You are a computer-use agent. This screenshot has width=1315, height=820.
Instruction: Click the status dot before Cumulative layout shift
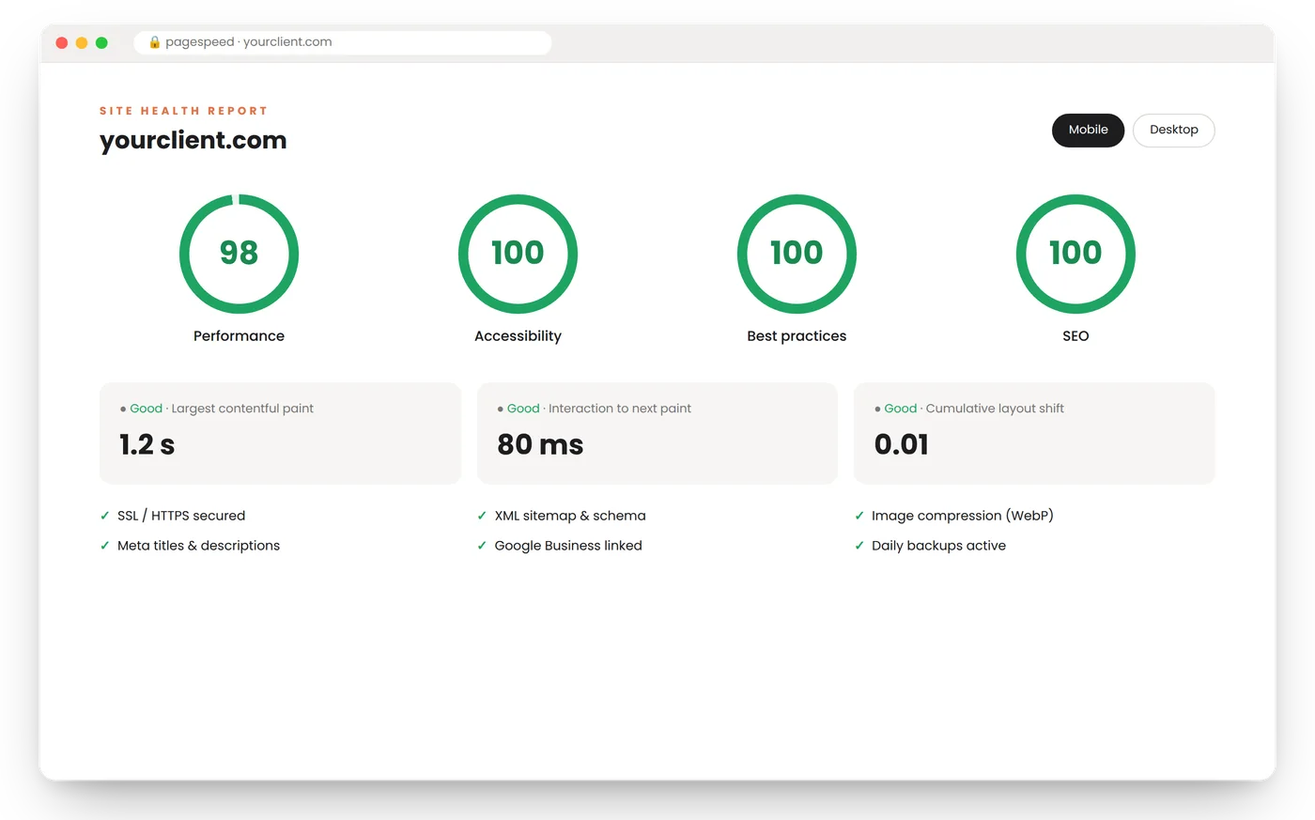(877, 410)
